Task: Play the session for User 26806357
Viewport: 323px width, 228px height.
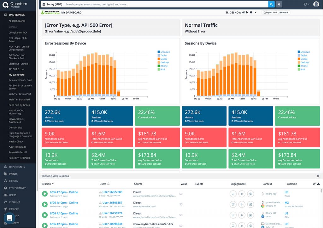Action: click(45, 204)
